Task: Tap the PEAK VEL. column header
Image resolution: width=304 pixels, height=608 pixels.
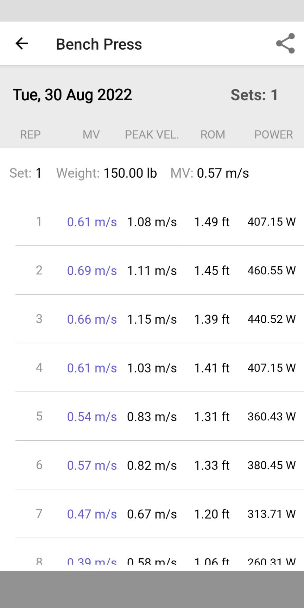Action: pyautogui.click(x=152, y=134)
